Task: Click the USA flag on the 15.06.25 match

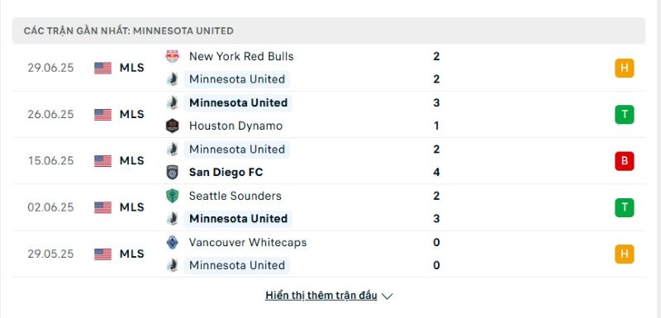Action: (x=102, y=161)
